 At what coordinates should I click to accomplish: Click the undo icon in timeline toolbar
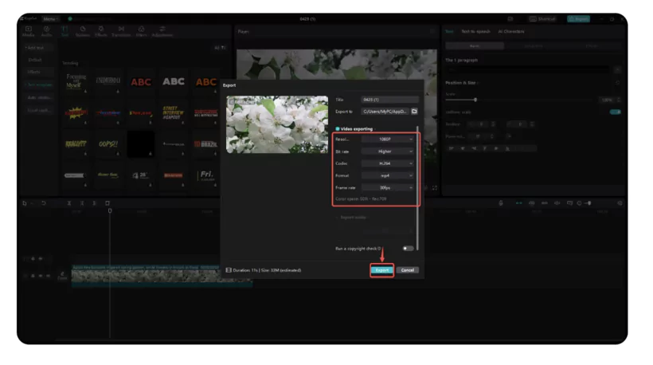43,203
